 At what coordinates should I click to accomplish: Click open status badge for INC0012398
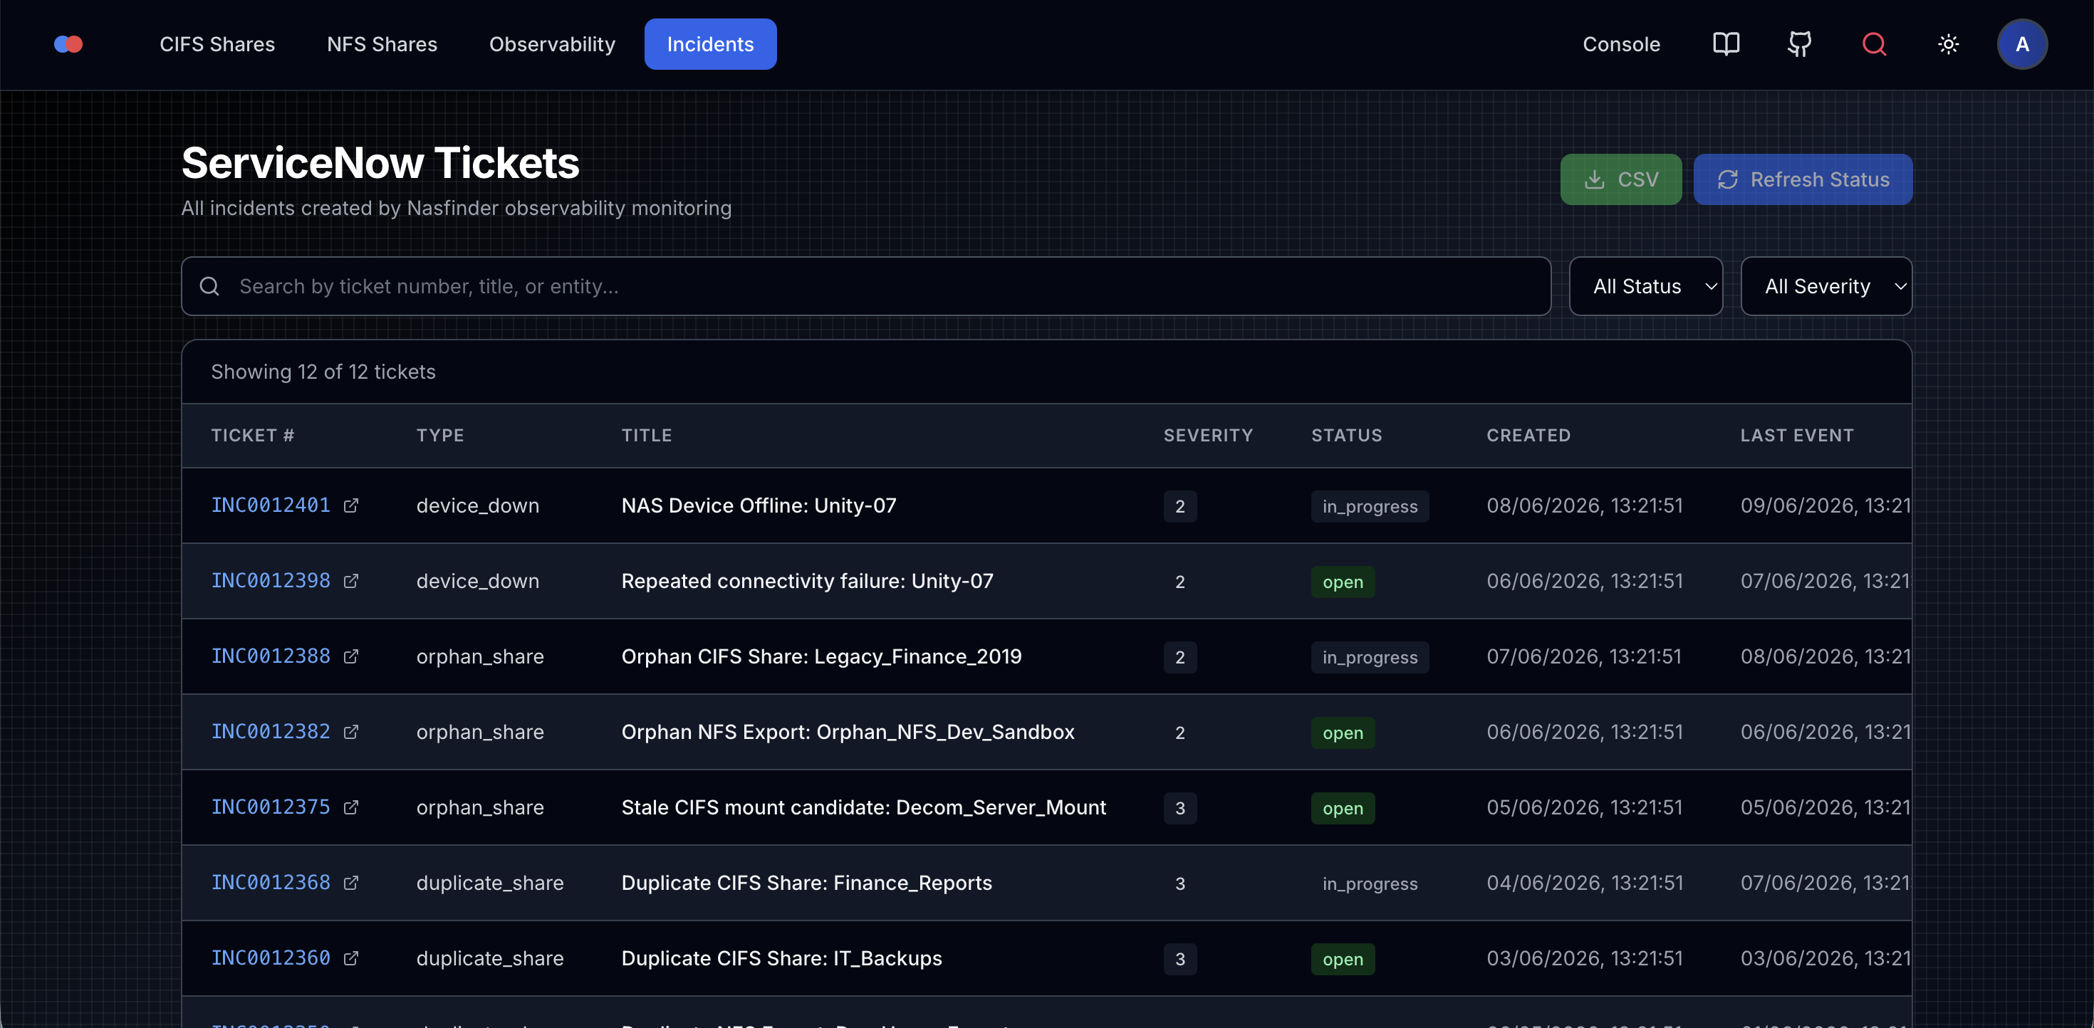point(1343,582)
